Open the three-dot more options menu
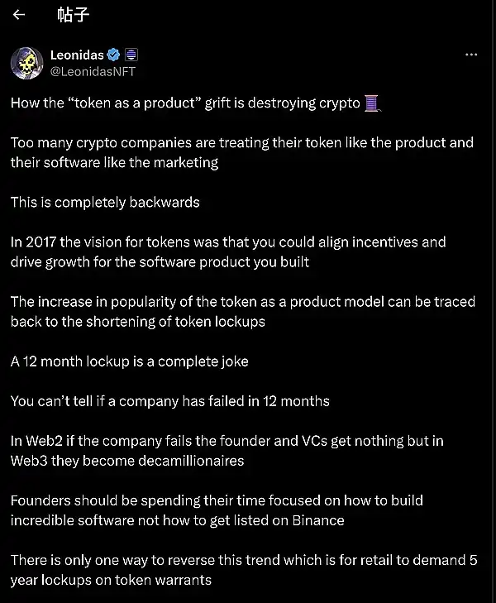The height and width of the screenshot is (603, 496). [471, 55]
